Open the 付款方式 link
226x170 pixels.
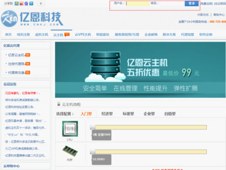203,15
